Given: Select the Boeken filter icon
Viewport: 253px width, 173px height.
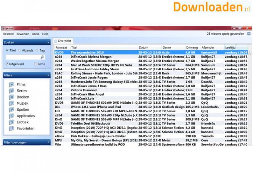Looking at the screenshot, I should click(x=11, y=97).
